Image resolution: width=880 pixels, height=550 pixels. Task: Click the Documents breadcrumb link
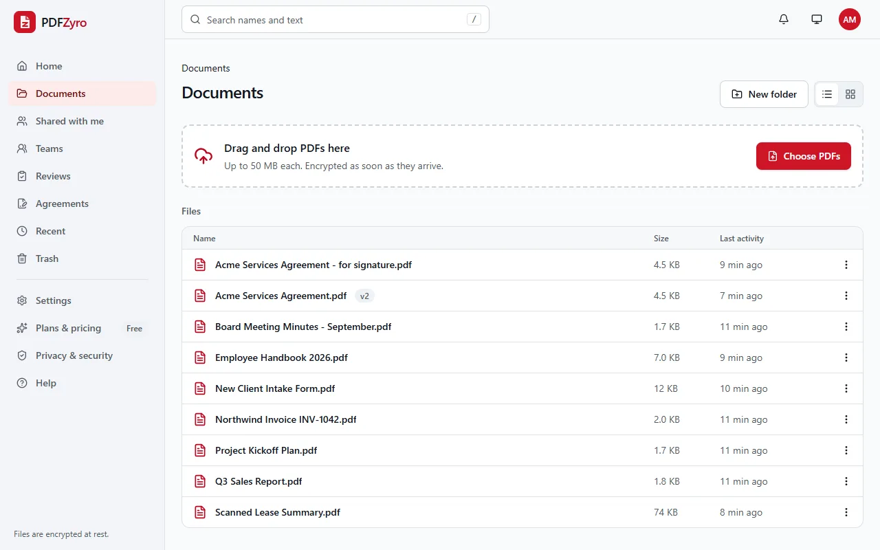pyautogui.click(x=206, y=68)
